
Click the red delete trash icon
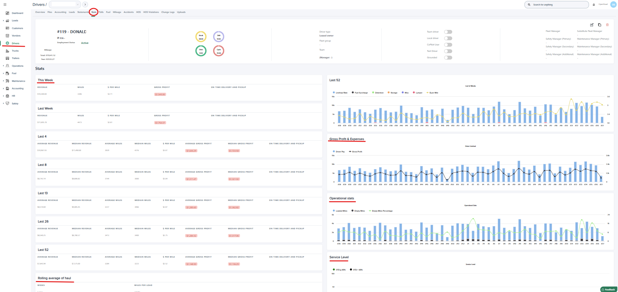point(607,25)
